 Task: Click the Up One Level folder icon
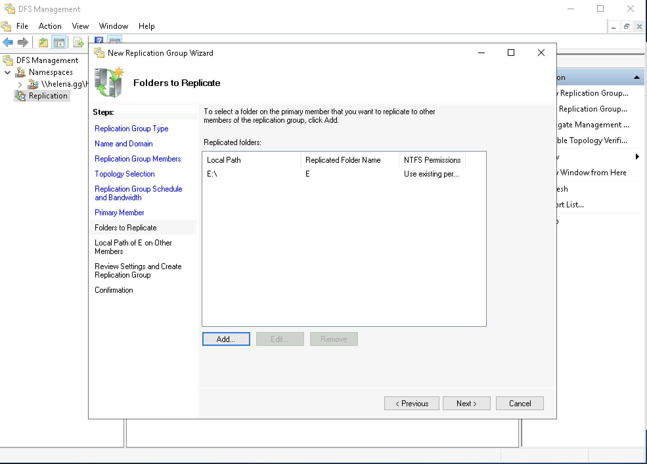[x=43, y=42]
